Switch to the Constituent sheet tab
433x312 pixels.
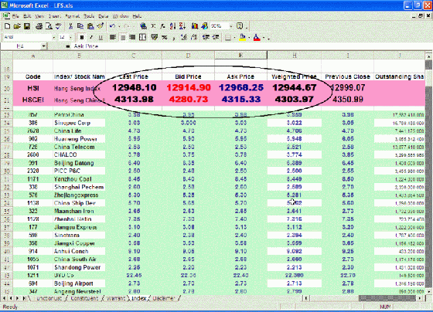(84, 298)
